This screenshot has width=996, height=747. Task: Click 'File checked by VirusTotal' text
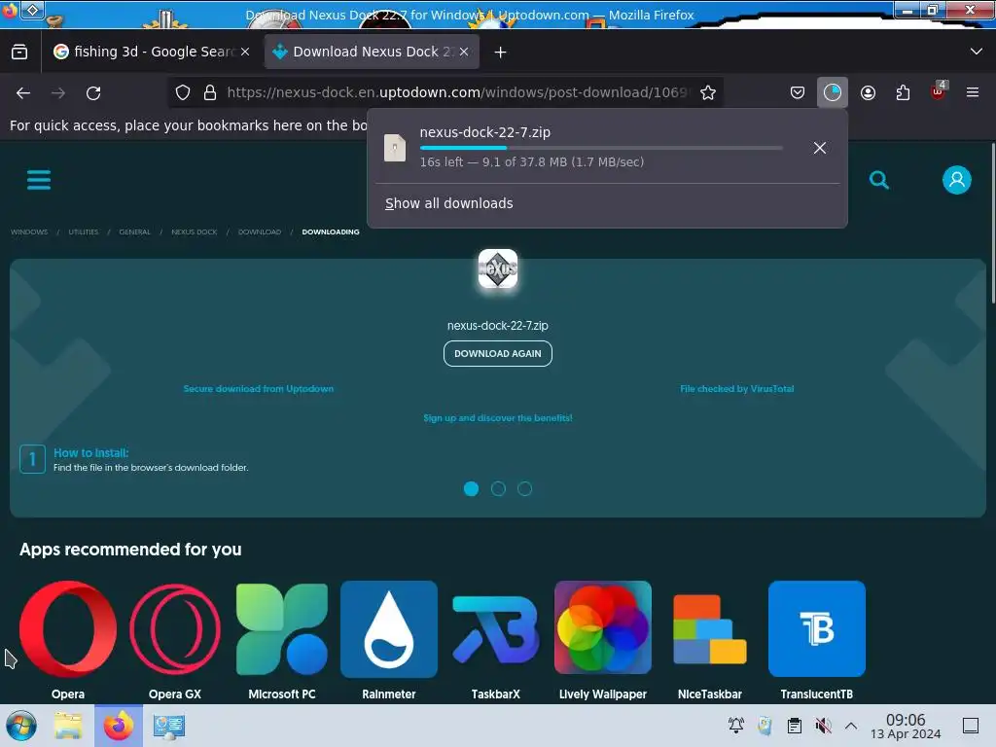[737, 389]
